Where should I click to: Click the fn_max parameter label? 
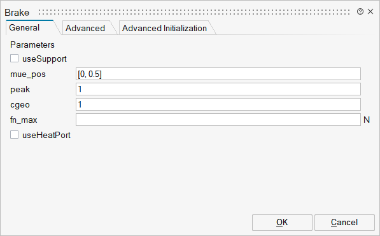coord(24,120)
